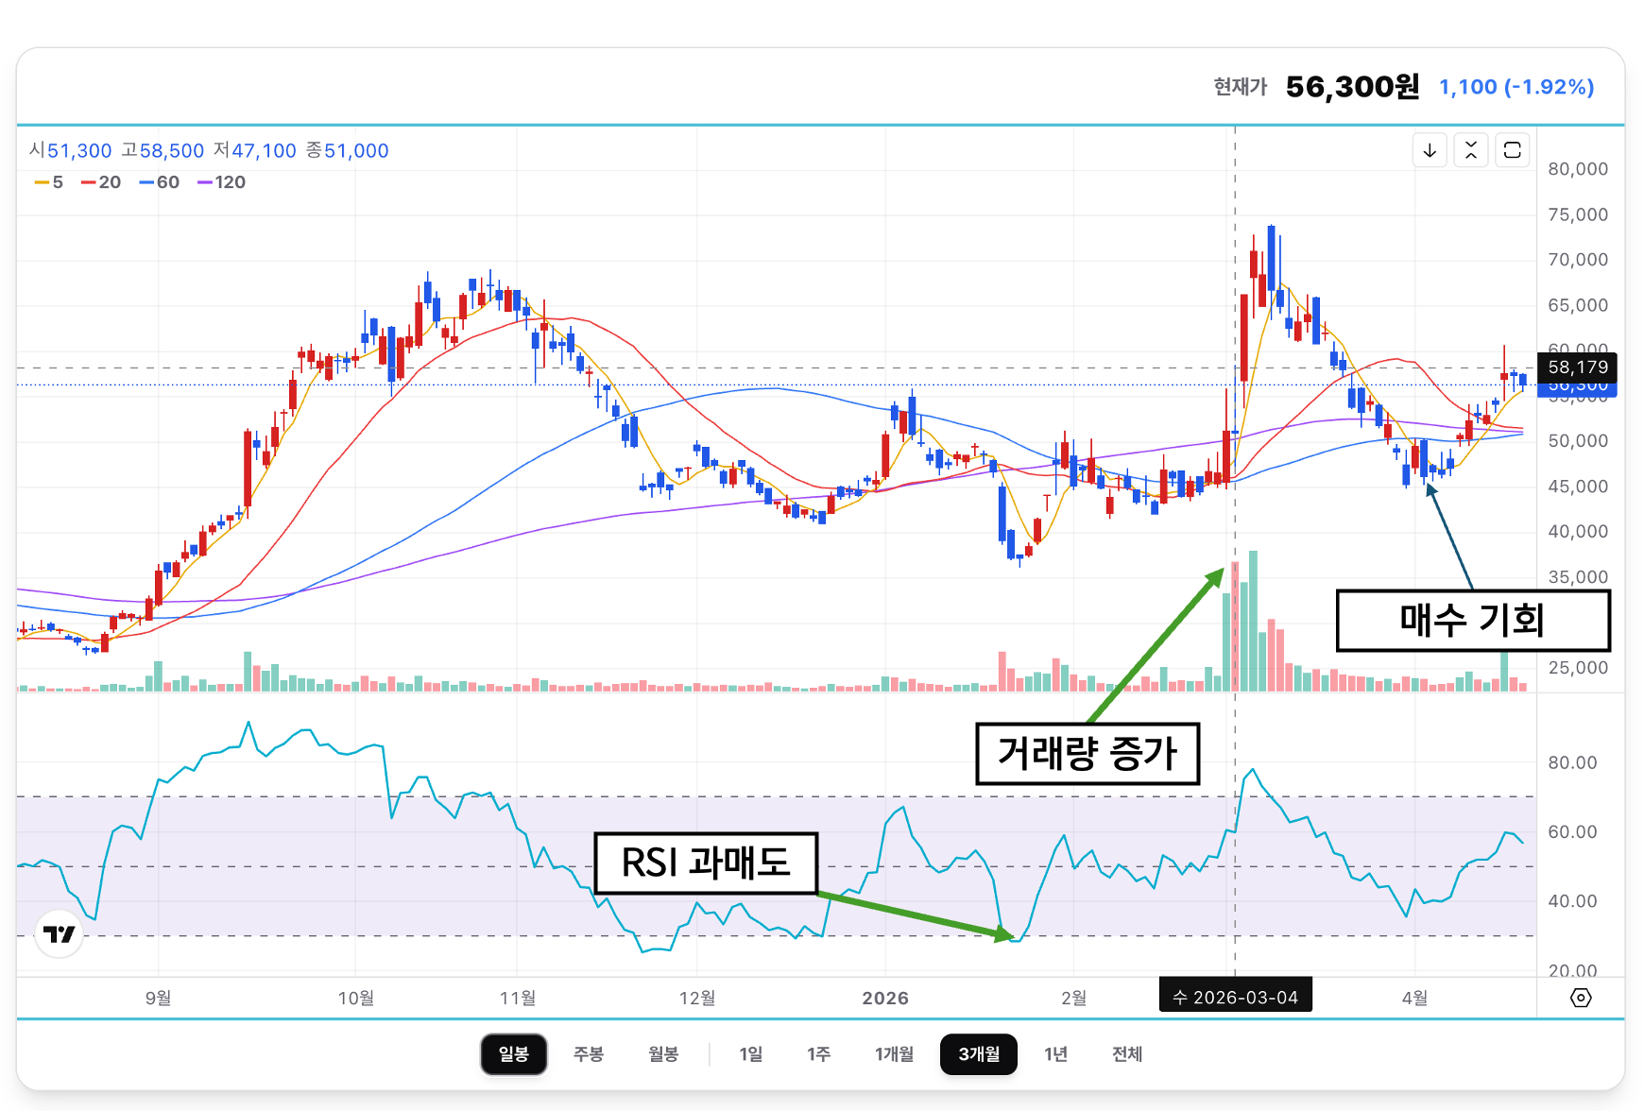Click the collapse chart panes icon
The height and width of the screenshot is (1111, 1644).
(x=1471, y=150)
